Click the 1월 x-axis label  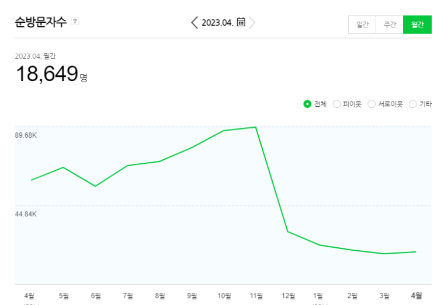(x=318, y=296)
